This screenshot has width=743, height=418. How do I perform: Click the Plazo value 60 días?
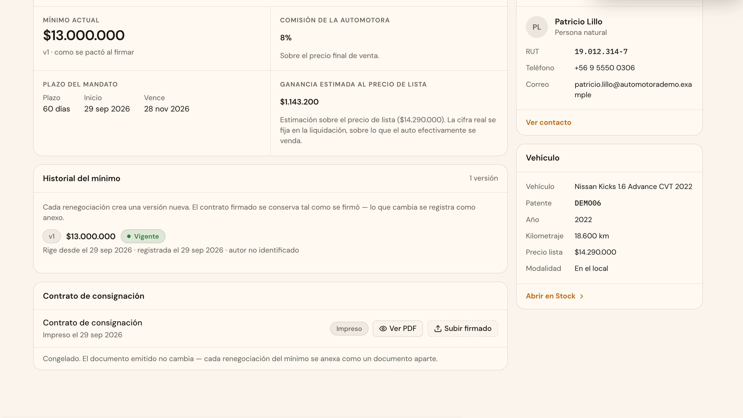click(x=56, y=109)
